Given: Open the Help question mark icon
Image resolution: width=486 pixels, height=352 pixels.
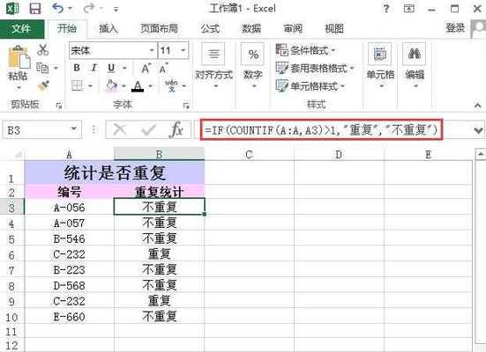Looking at the screenshot, I should [x=386, y=8].
